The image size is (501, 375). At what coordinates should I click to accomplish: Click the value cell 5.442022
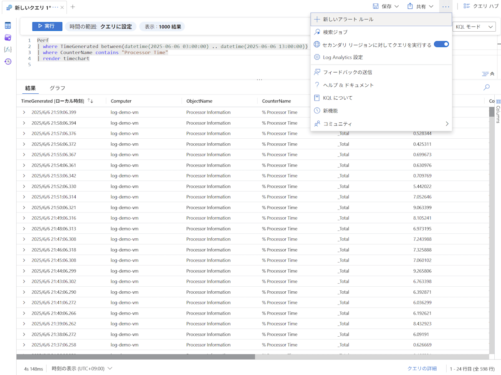[x=422, y=186]
